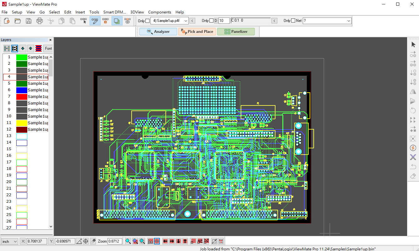Open the inch units dropdown
The width and height of the screenshot is (419, 251).
10,241
